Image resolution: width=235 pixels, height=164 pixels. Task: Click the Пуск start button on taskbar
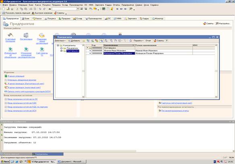tap(5, 162)
